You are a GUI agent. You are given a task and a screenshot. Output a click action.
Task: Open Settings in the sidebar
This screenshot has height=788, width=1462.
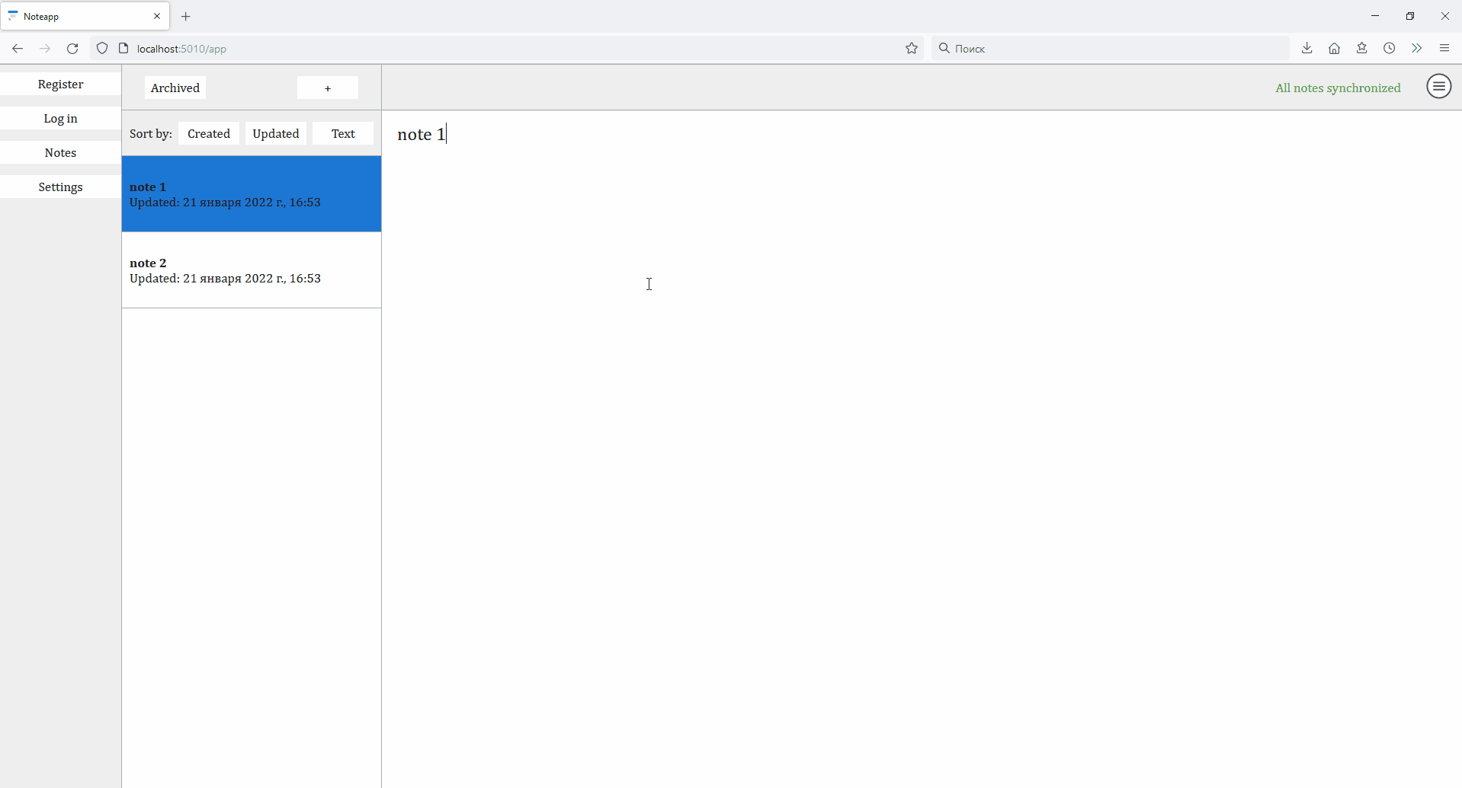(60, 187)
